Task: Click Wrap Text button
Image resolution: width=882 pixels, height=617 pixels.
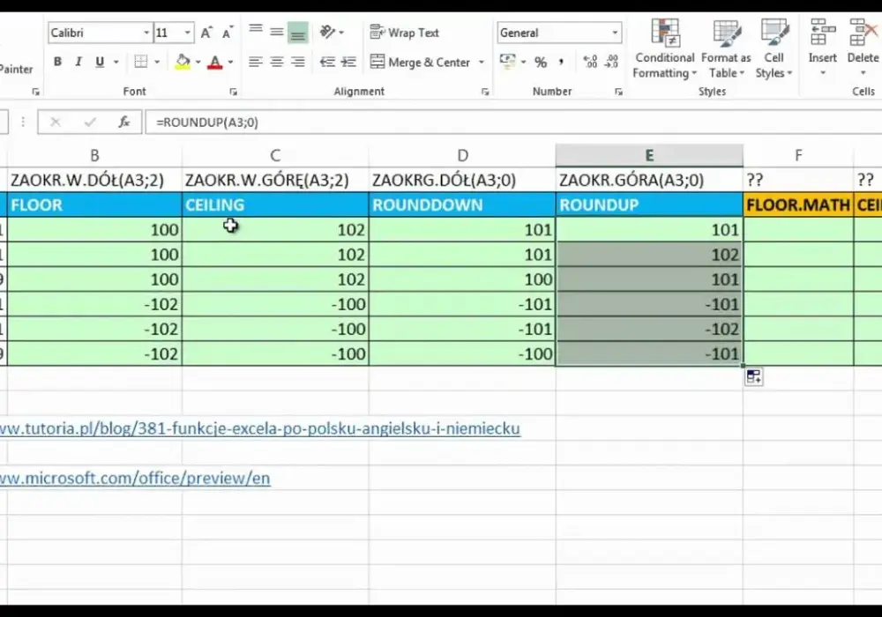Action: pos(405,33)
